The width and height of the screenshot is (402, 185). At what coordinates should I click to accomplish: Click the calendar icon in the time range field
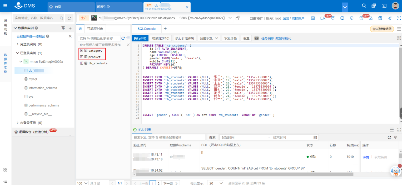[315, 137]
